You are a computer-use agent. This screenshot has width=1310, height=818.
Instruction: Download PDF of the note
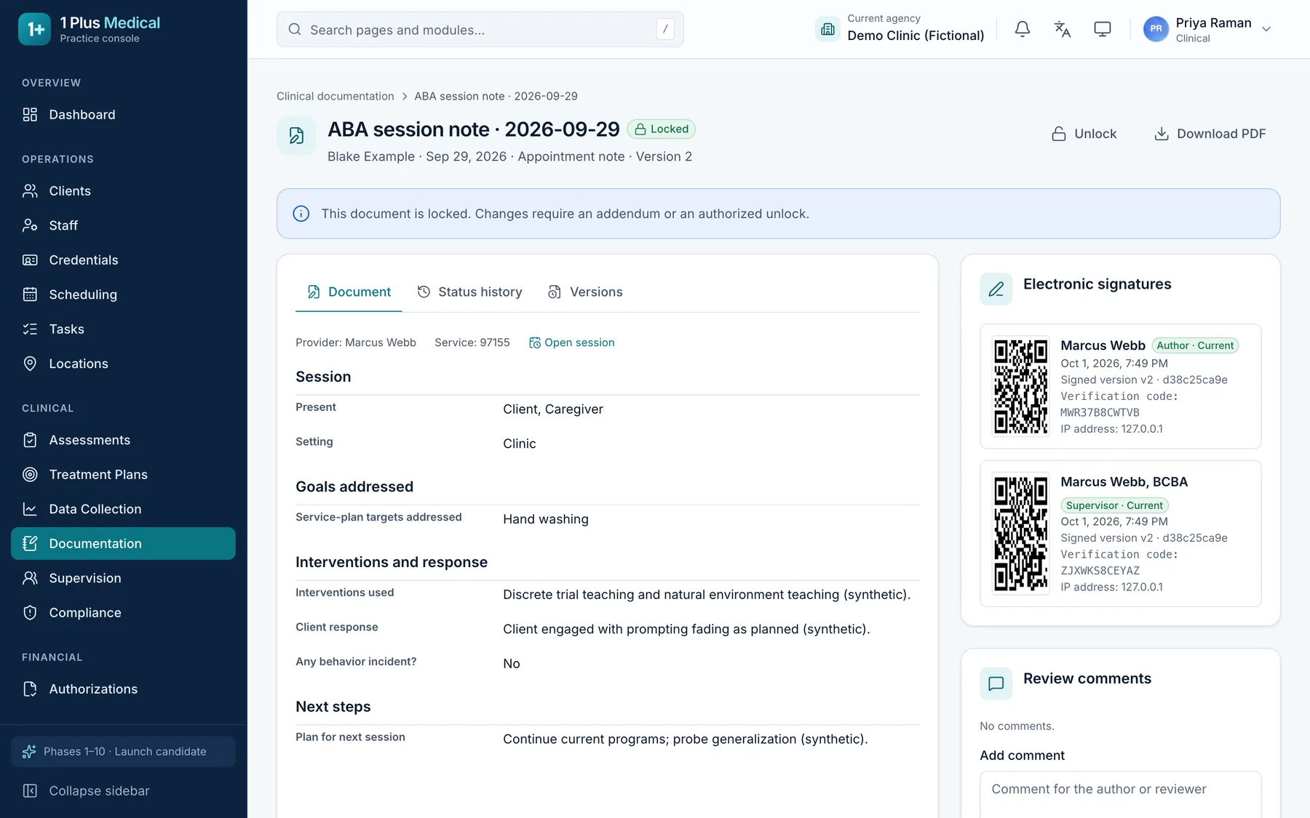point(1210,134)
